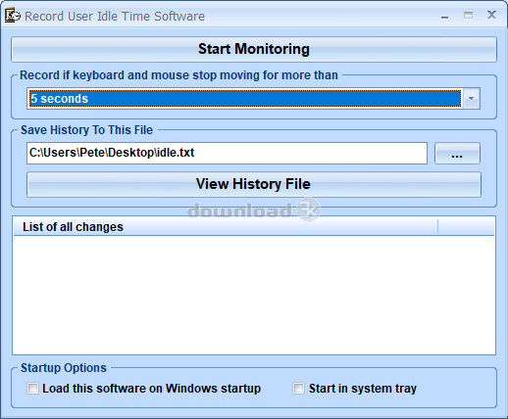The height and width of the screenshot is (419, 508).
Task: Start Monitoring idle time
Action: pyautogui.click(x=254, y=49)
